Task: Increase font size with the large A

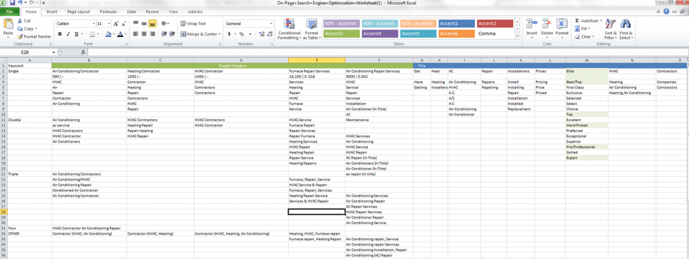Action: (x=116, y=24)
